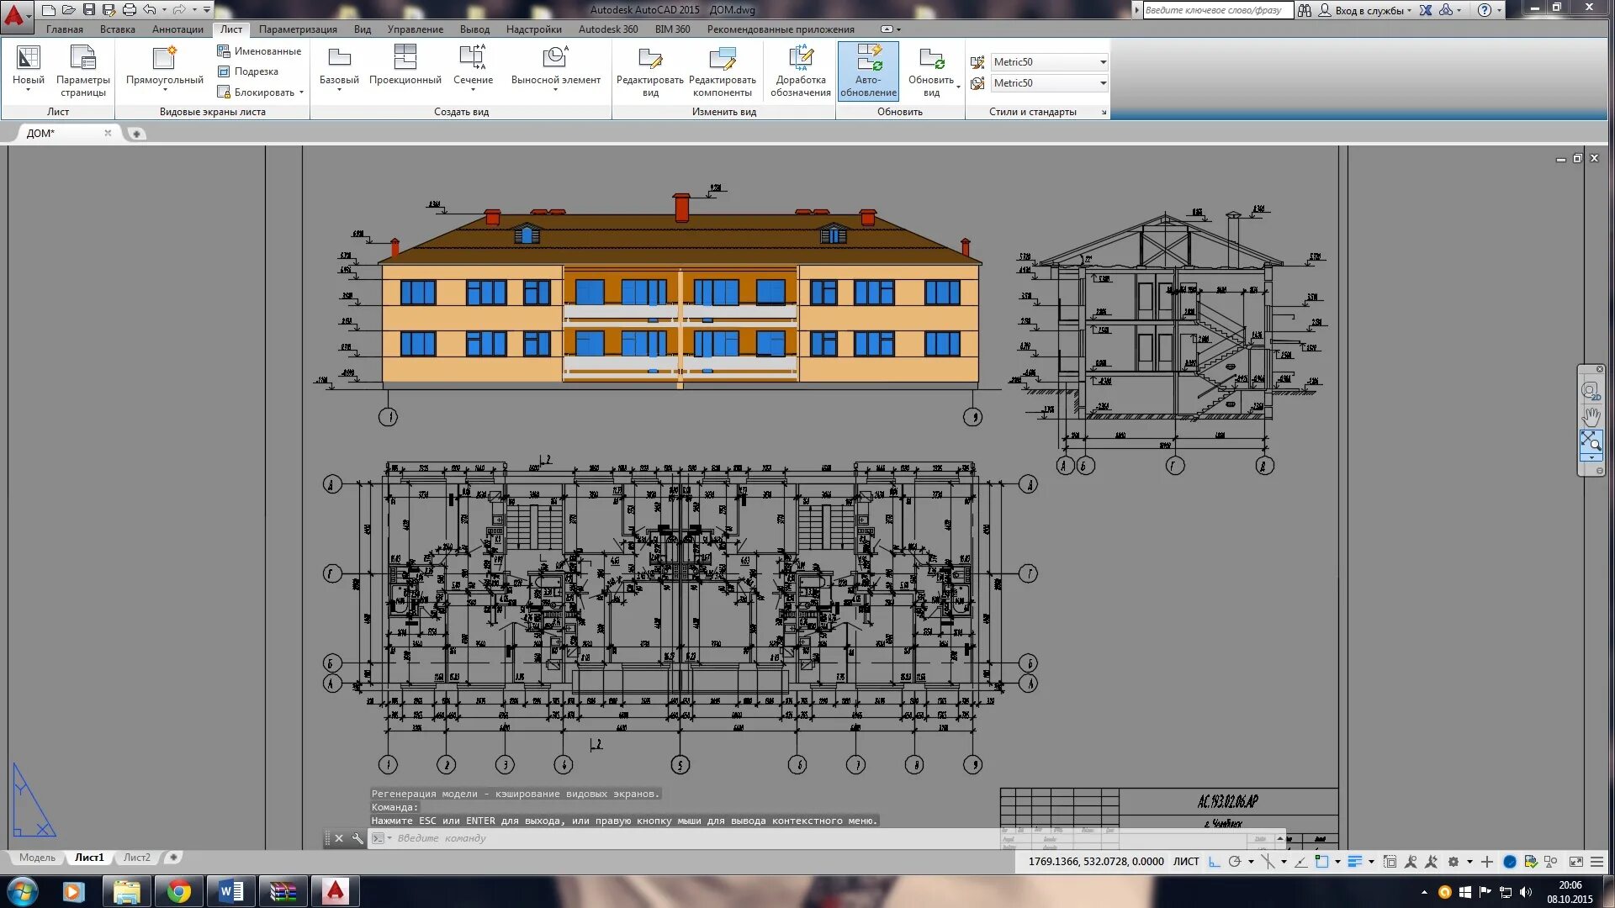The image size is (1615, 908).
Task: Toggle ortho mode in status bar
Action: [1214, 862]
